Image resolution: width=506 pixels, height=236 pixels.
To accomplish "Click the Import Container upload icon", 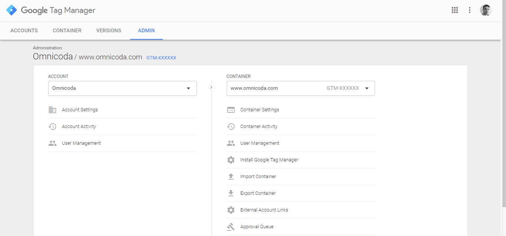I will tap(231, 177).
